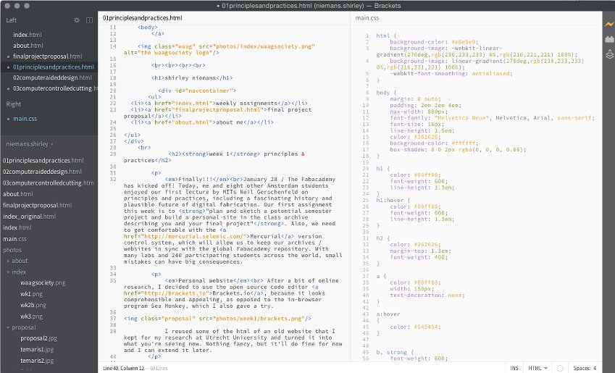Screen dimensions: 615x373
Task: Click the split view layout icon
Action: tap(89, 20)
